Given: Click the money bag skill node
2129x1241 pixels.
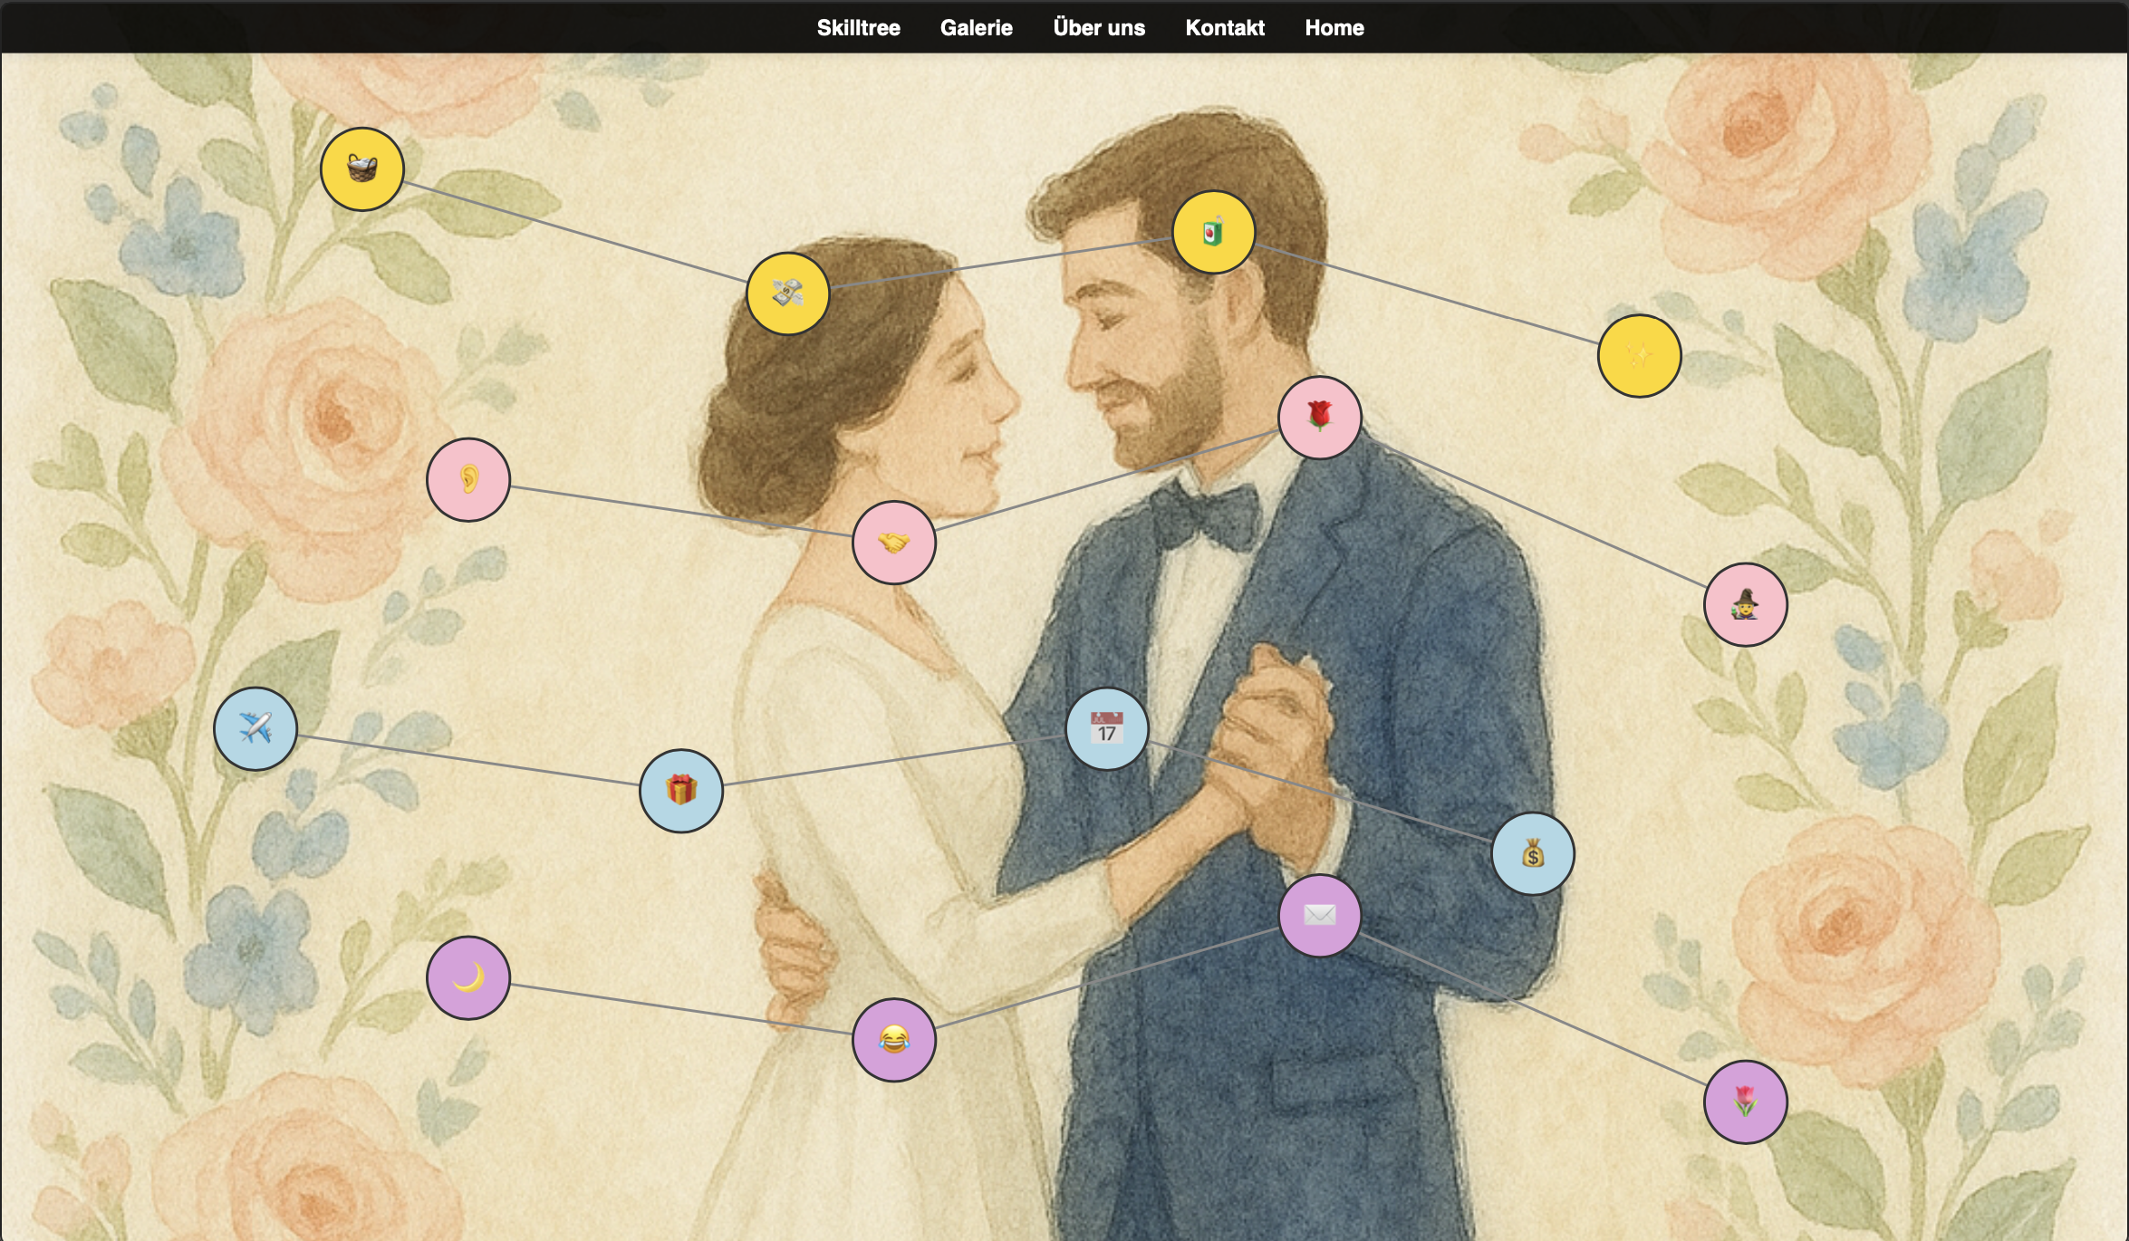Looking at the screenshot, I should 1532,853.
